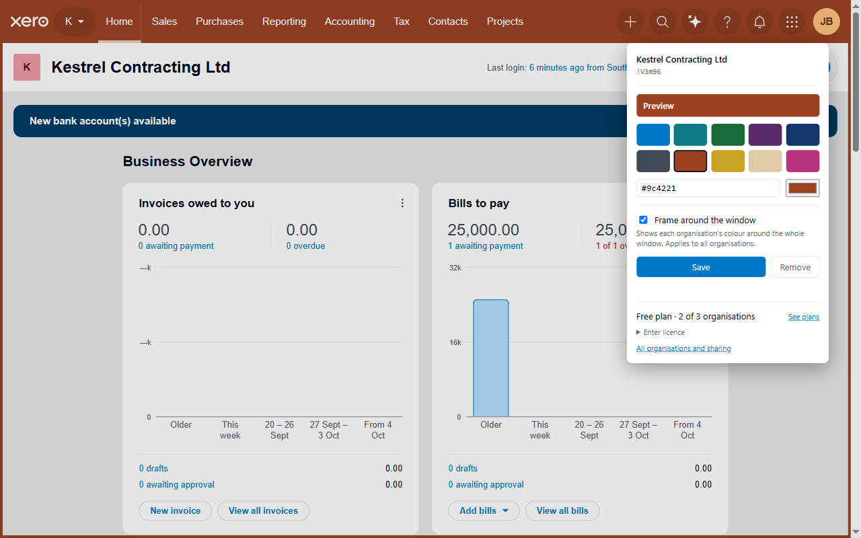
Task: Expand the Enter licence section
Action: (661, 332)
